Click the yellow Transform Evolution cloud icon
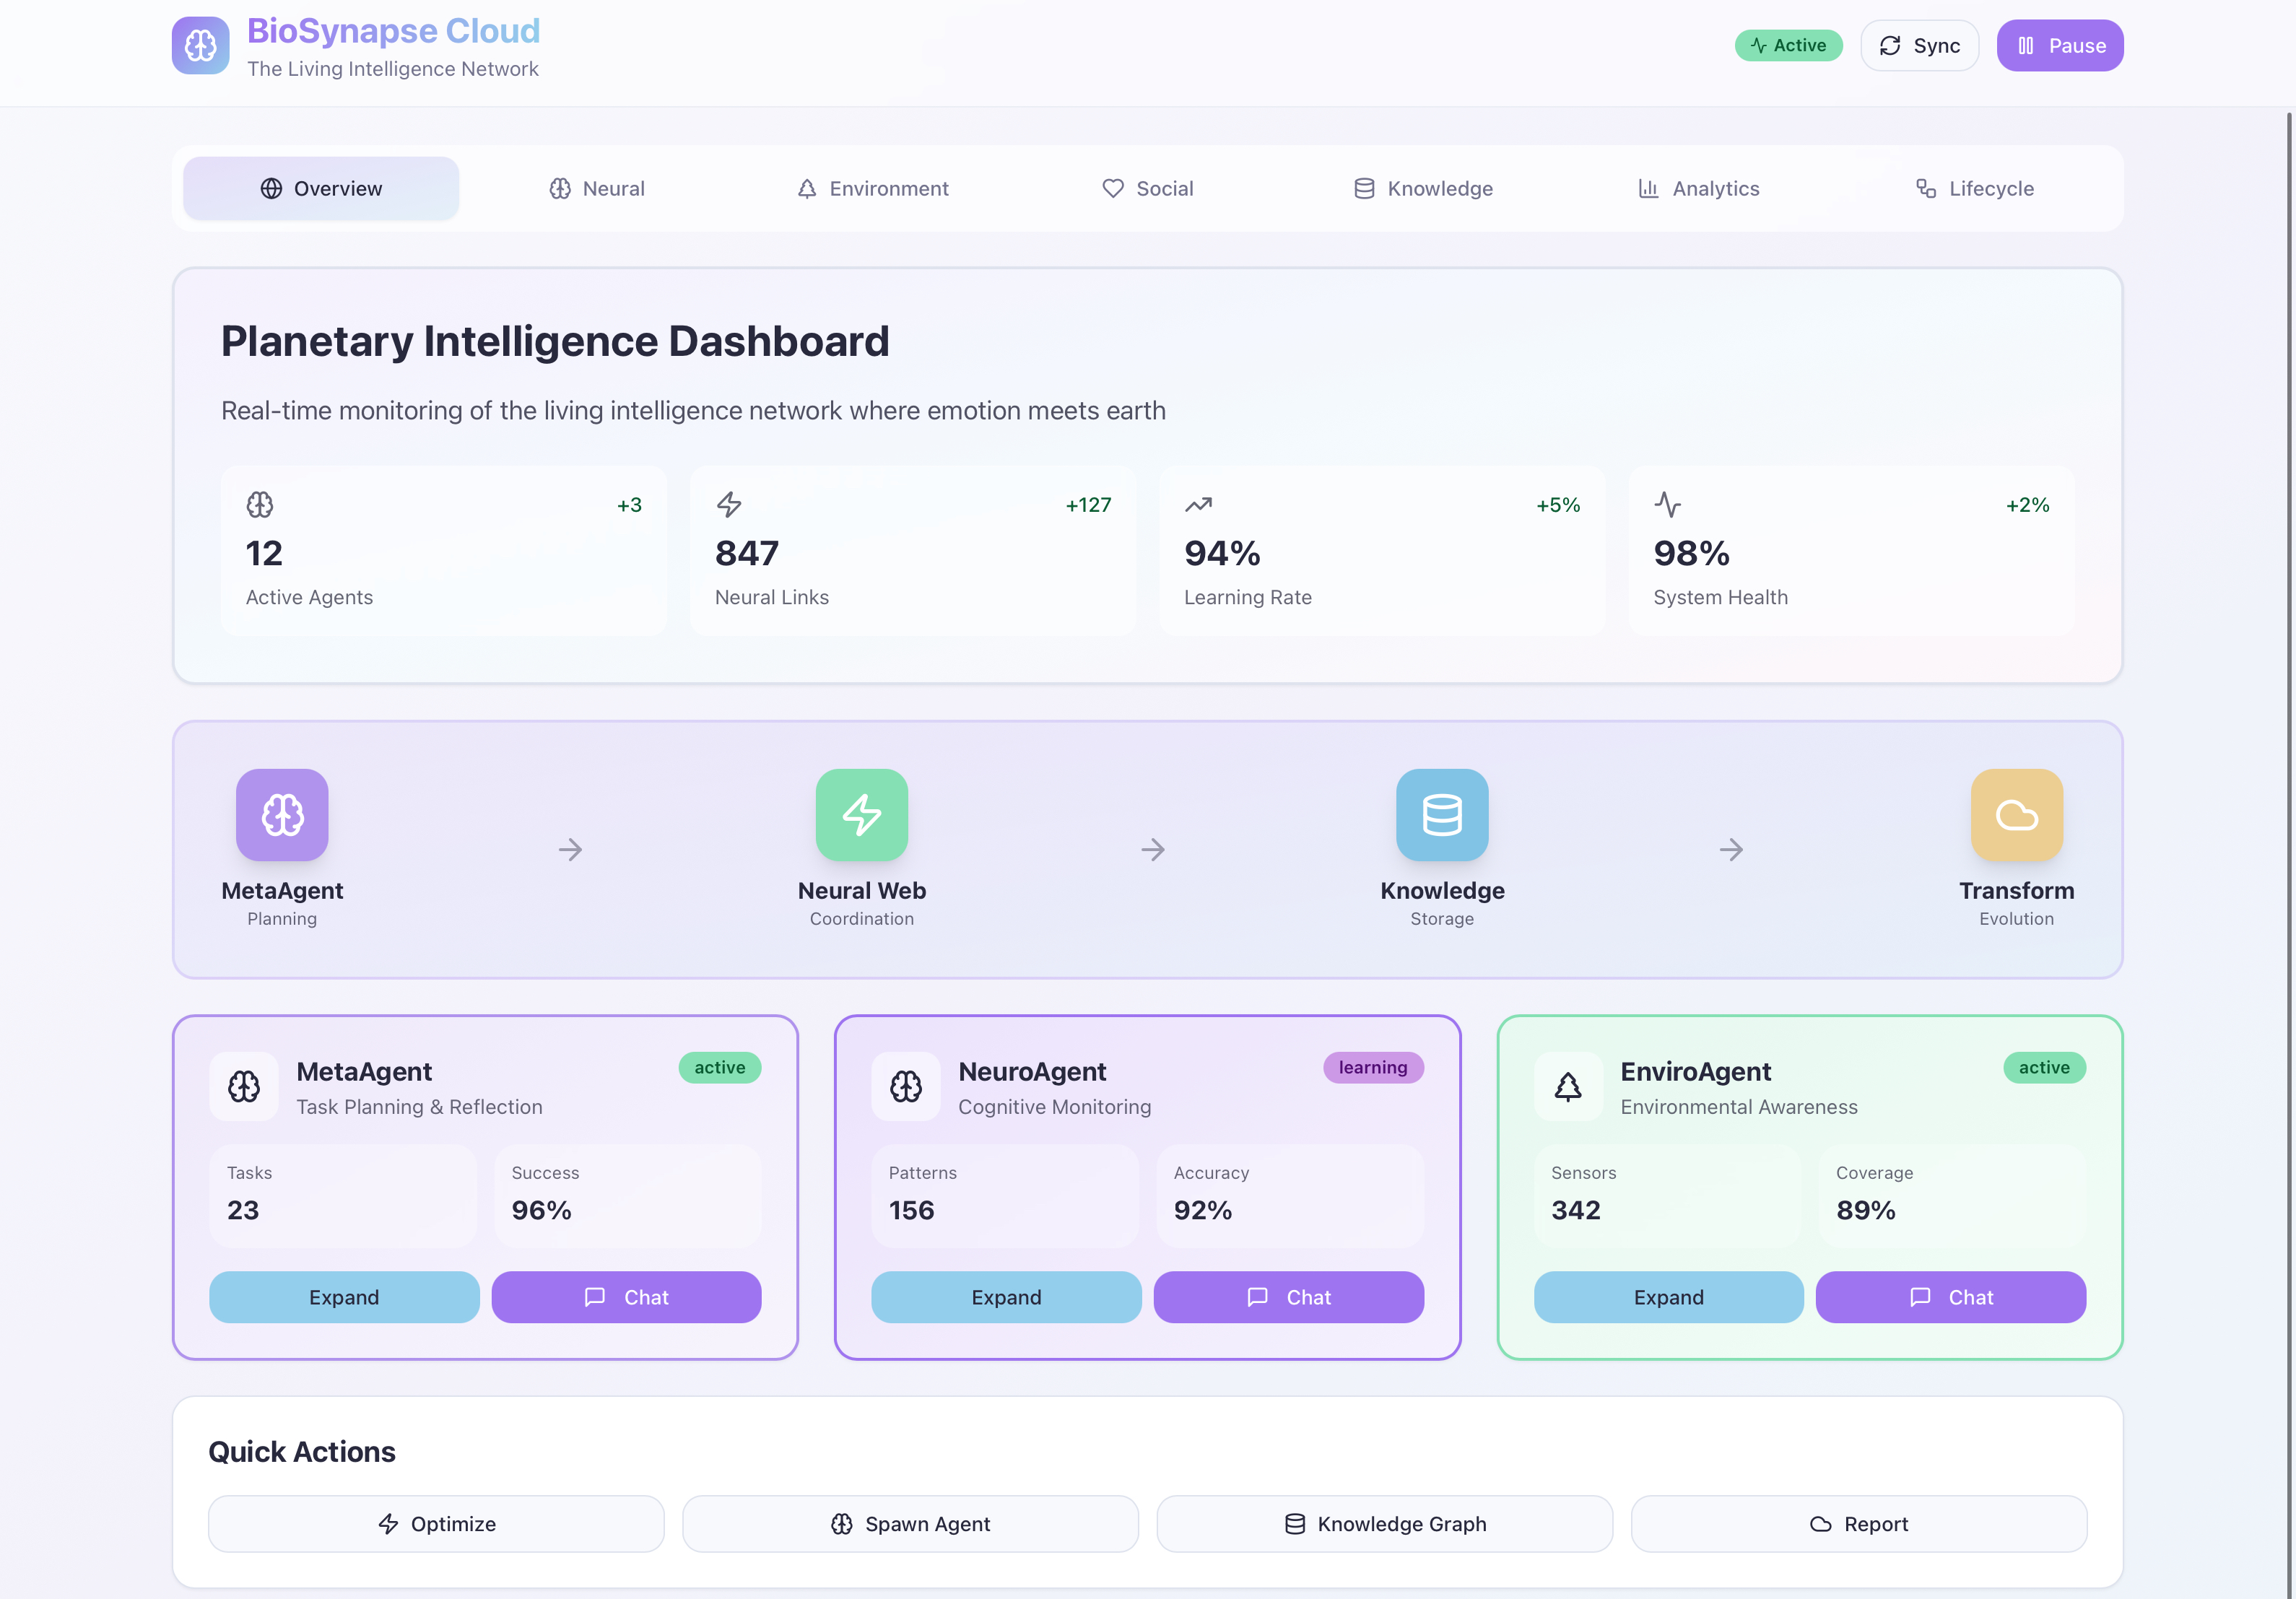The image size is (2296, 1599). 2016,815
